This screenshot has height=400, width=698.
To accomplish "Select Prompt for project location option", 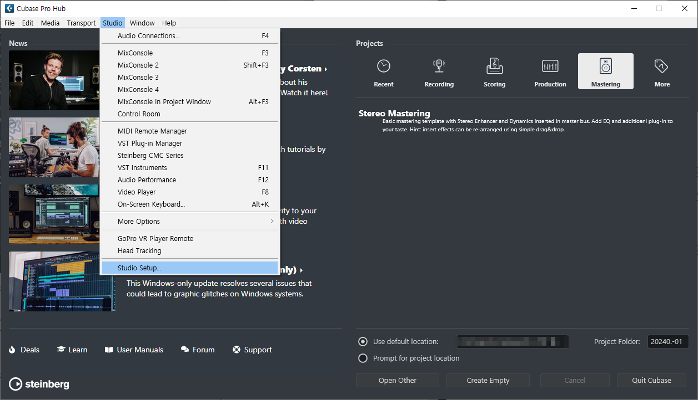I will tap(363, 358).
